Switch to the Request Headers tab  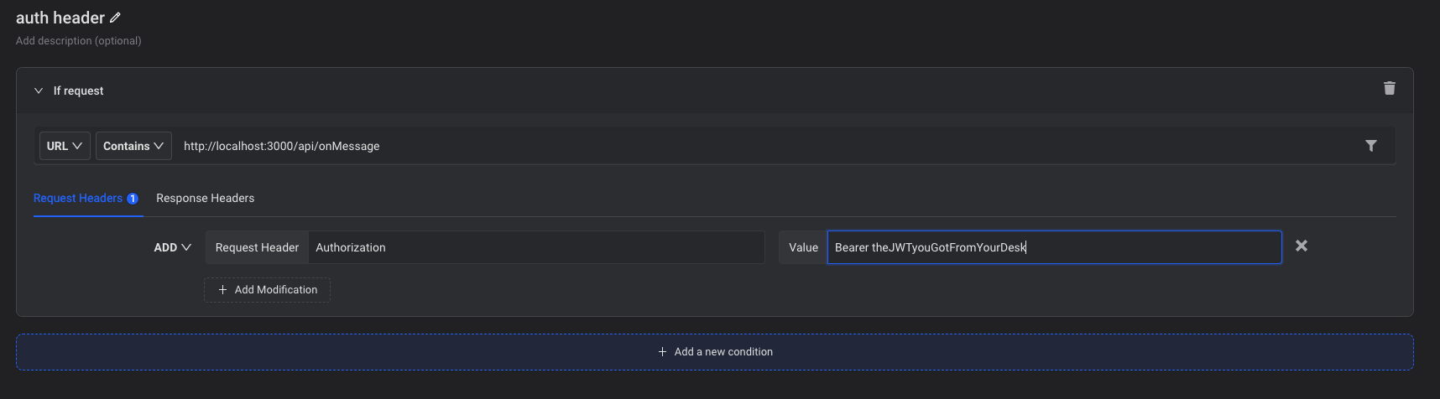78,198
